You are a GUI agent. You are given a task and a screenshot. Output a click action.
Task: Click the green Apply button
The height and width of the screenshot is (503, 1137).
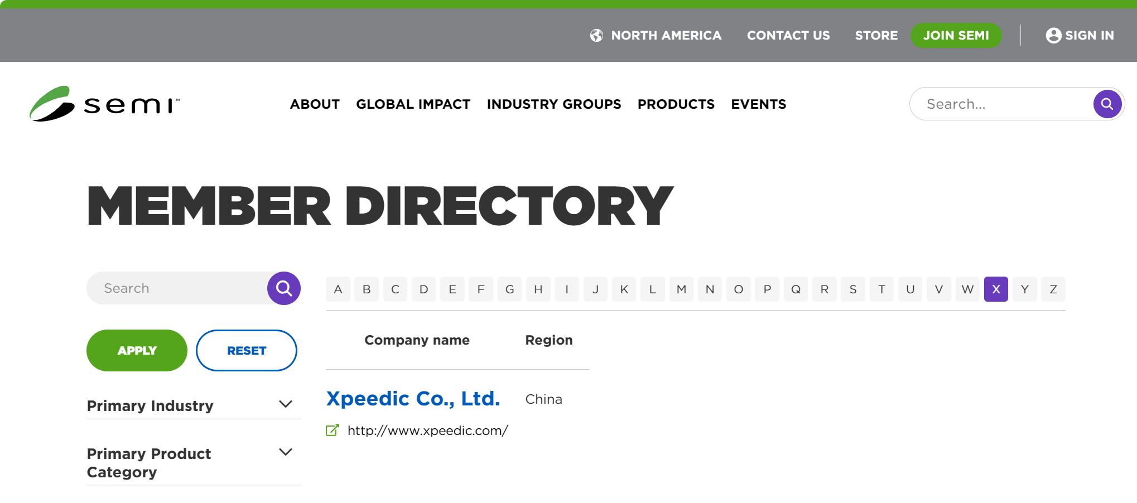[x=137, y=350]
